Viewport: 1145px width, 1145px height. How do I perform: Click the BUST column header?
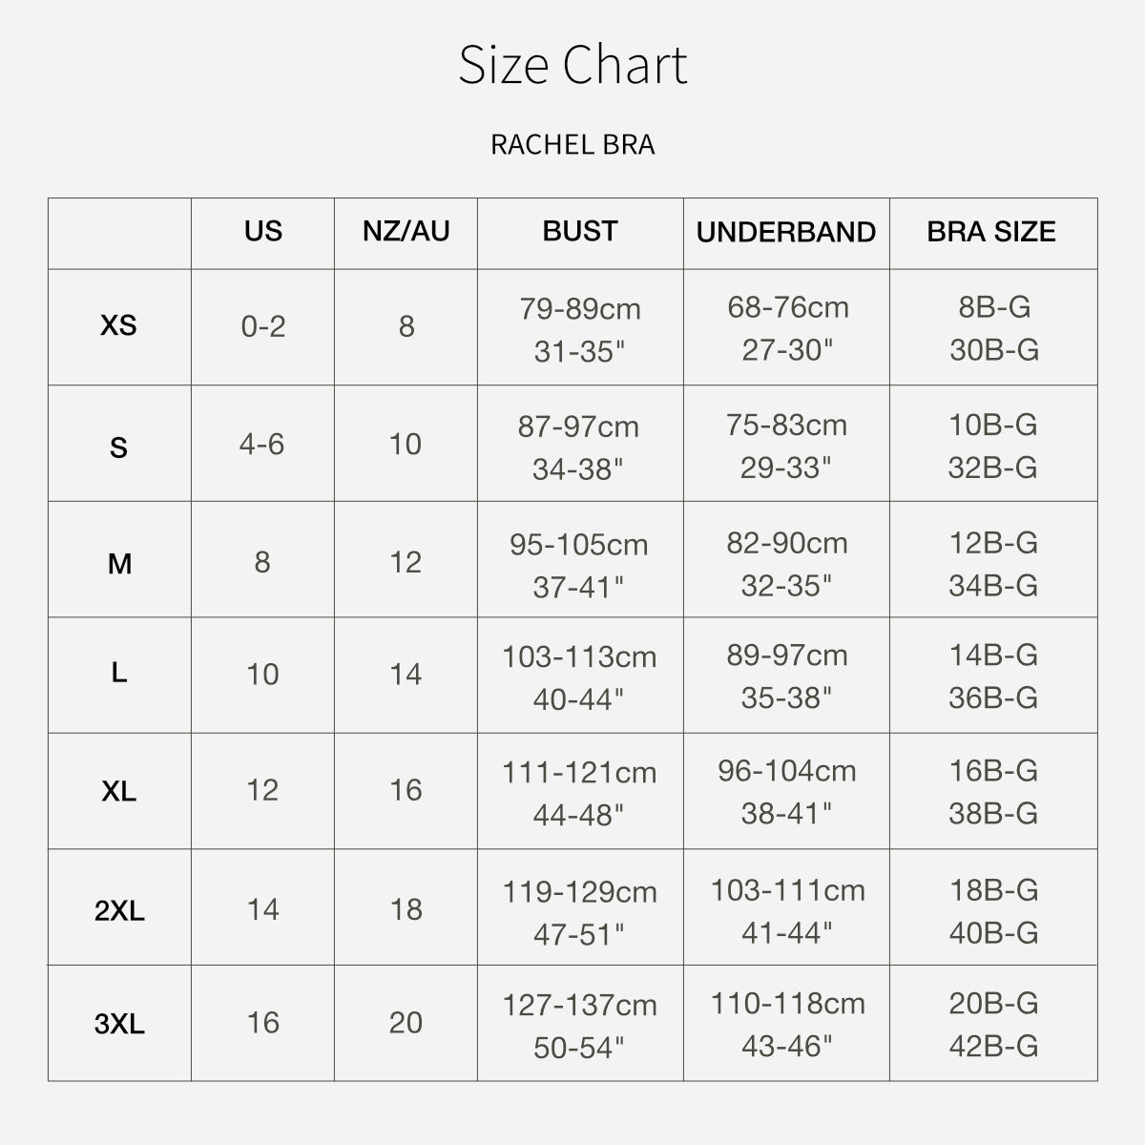tap(580, 232)
